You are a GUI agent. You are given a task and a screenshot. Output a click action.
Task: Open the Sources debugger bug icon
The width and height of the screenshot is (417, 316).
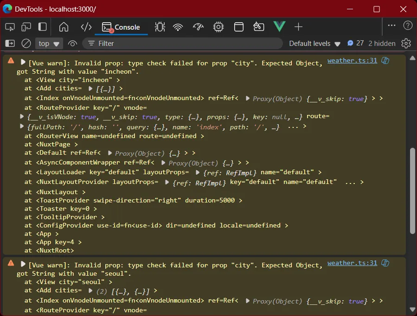click(x=160, y=27)
